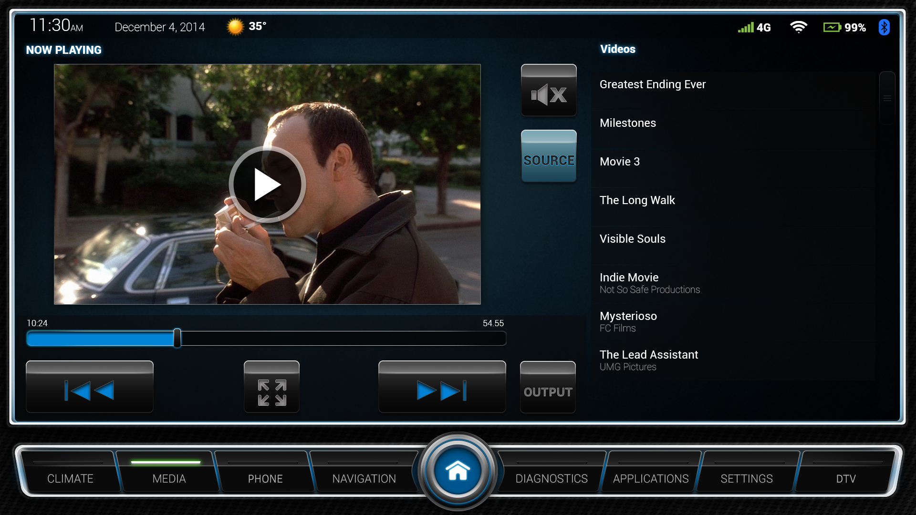916x515 pixels.
Task: Tap the sun weather icon
Action: [x=236, y=26]
